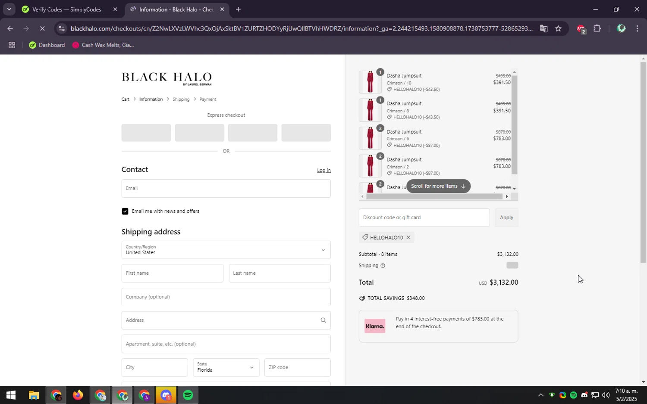Click the Dasha Jumpsuit Crimson / 10 thumbnail

(370, 82)
